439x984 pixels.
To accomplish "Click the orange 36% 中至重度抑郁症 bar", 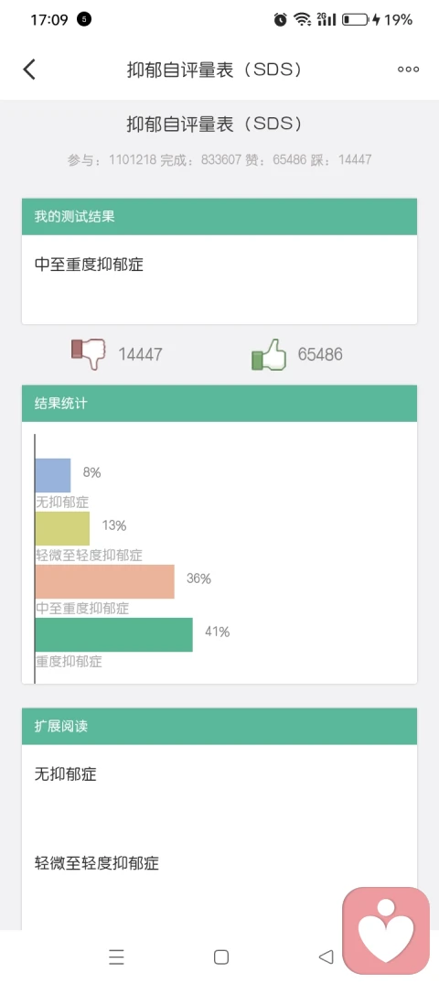I will tap(105, 582).
